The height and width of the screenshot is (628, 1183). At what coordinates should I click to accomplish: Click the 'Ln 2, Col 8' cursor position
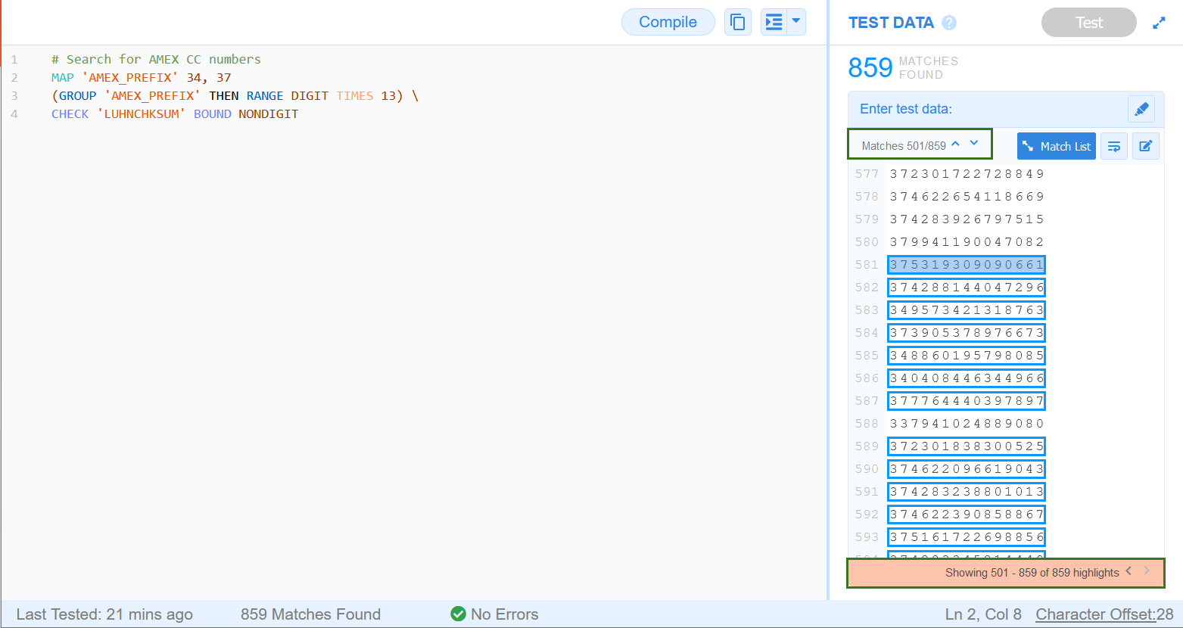pos(982,614)
